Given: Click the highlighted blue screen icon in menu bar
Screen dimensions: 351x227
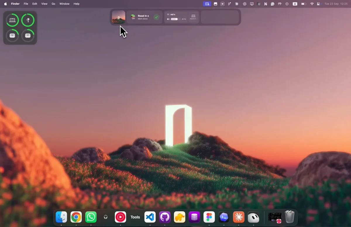Looking at the screenshot, I should 207,4.
